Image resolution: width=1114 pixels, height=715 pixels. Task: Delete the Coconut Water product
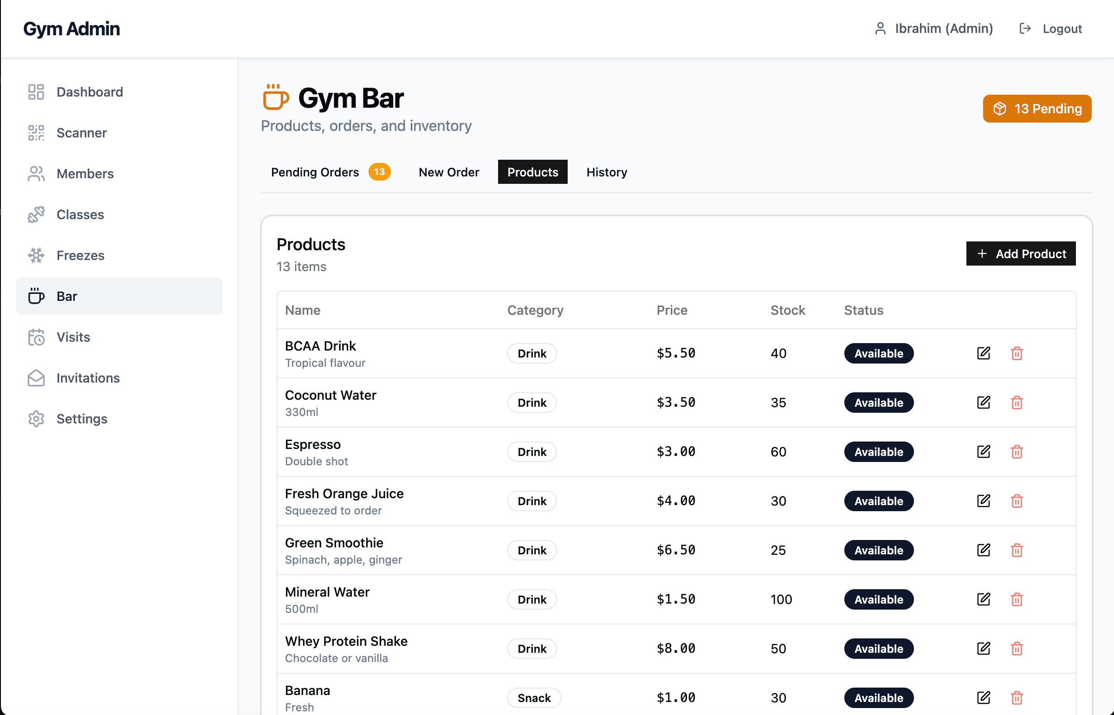coord(1017,403)
